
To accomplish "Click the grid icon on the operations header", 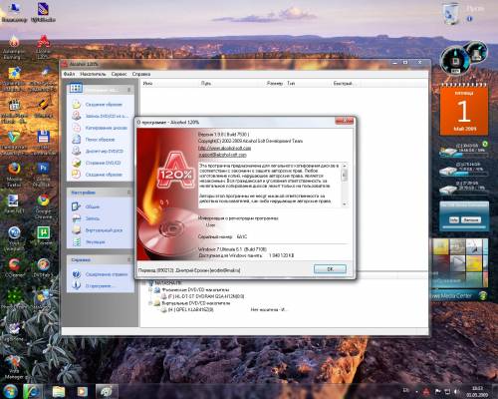I will pyautogui.click(x=76, y=89).
